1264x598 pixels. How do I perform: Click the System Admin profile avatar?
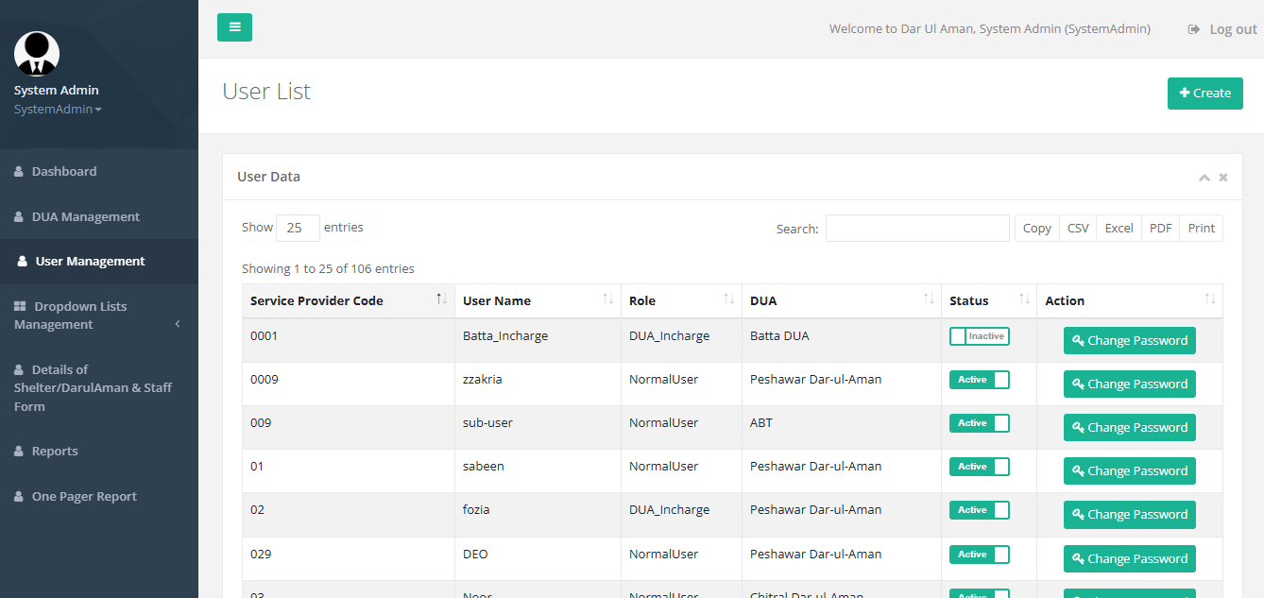point(37,54)
